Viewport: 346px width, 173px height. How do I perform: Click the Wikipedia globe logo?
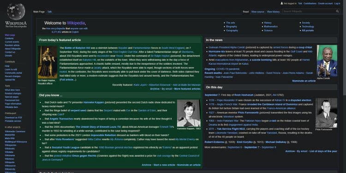point(16,12)
